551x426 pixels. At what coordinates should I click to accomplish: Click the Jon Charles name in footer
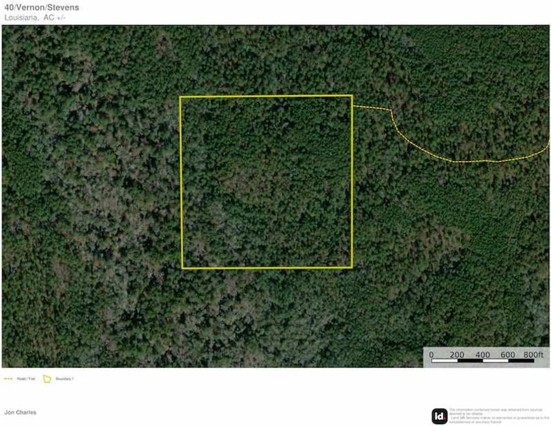pos(20,412)
